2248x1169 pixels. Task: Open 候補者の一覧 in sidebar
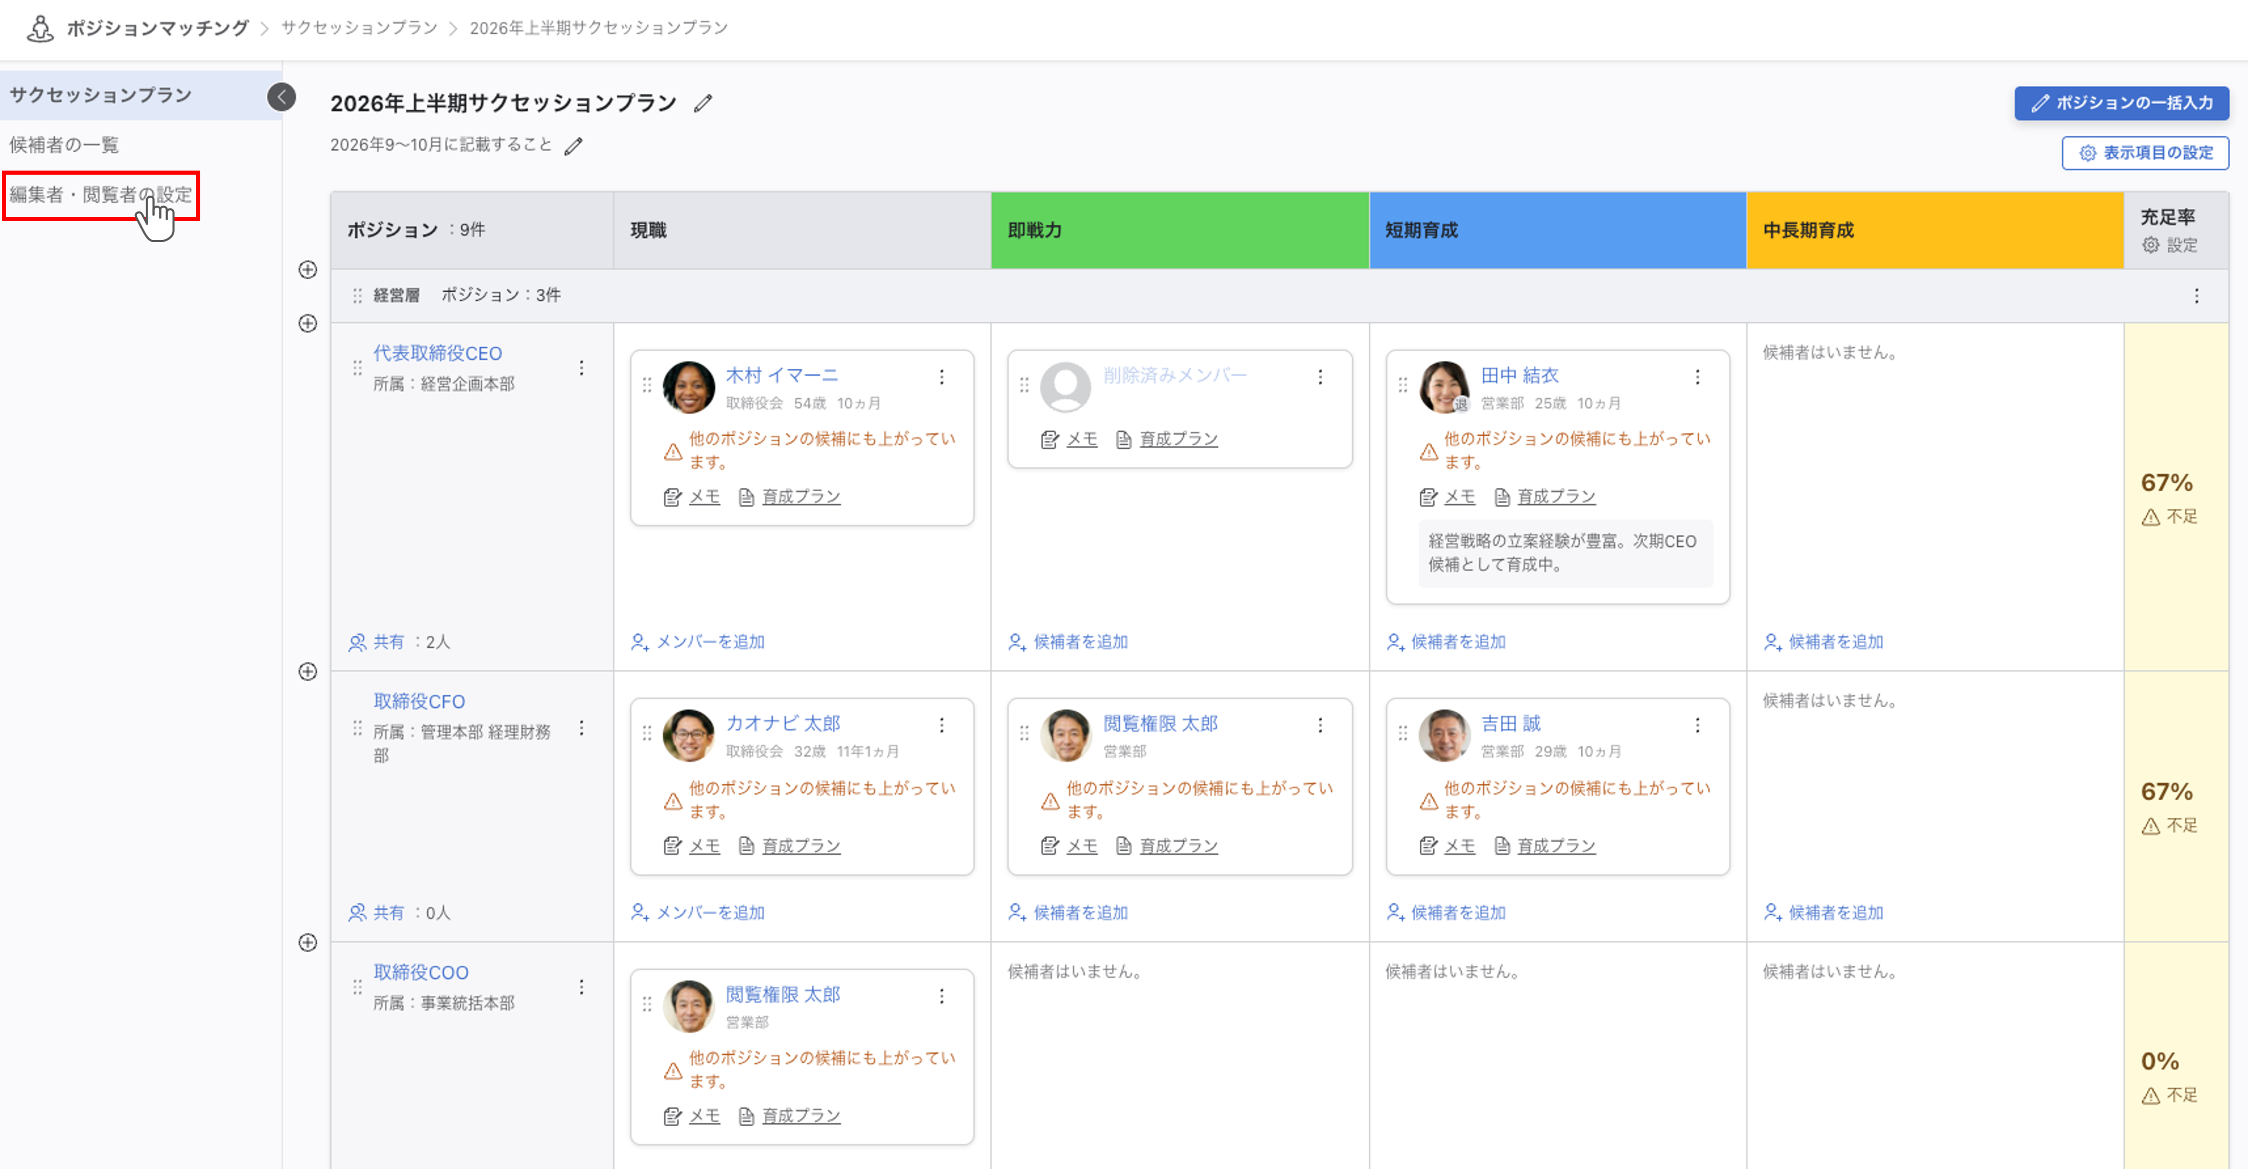64,145
